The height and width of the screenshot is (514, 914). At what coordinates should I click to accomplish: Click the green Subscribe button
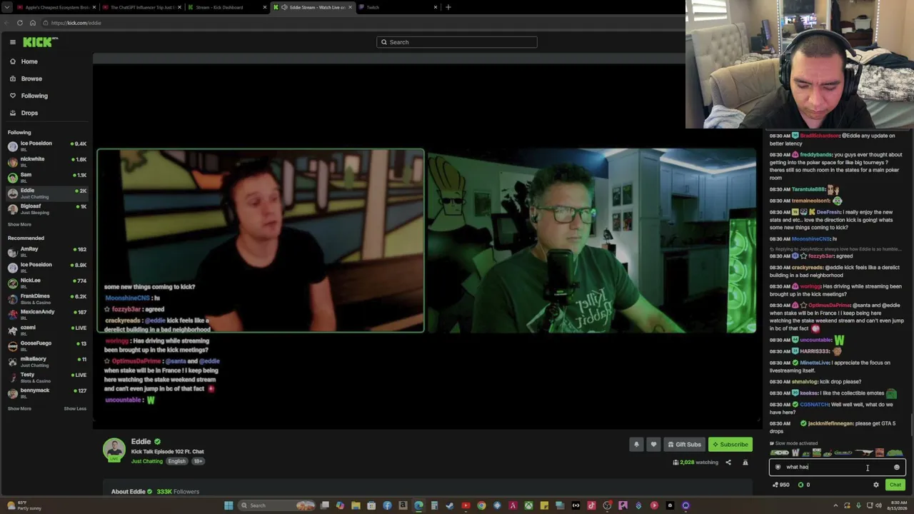pyautogui.click(x=730, y=445)
